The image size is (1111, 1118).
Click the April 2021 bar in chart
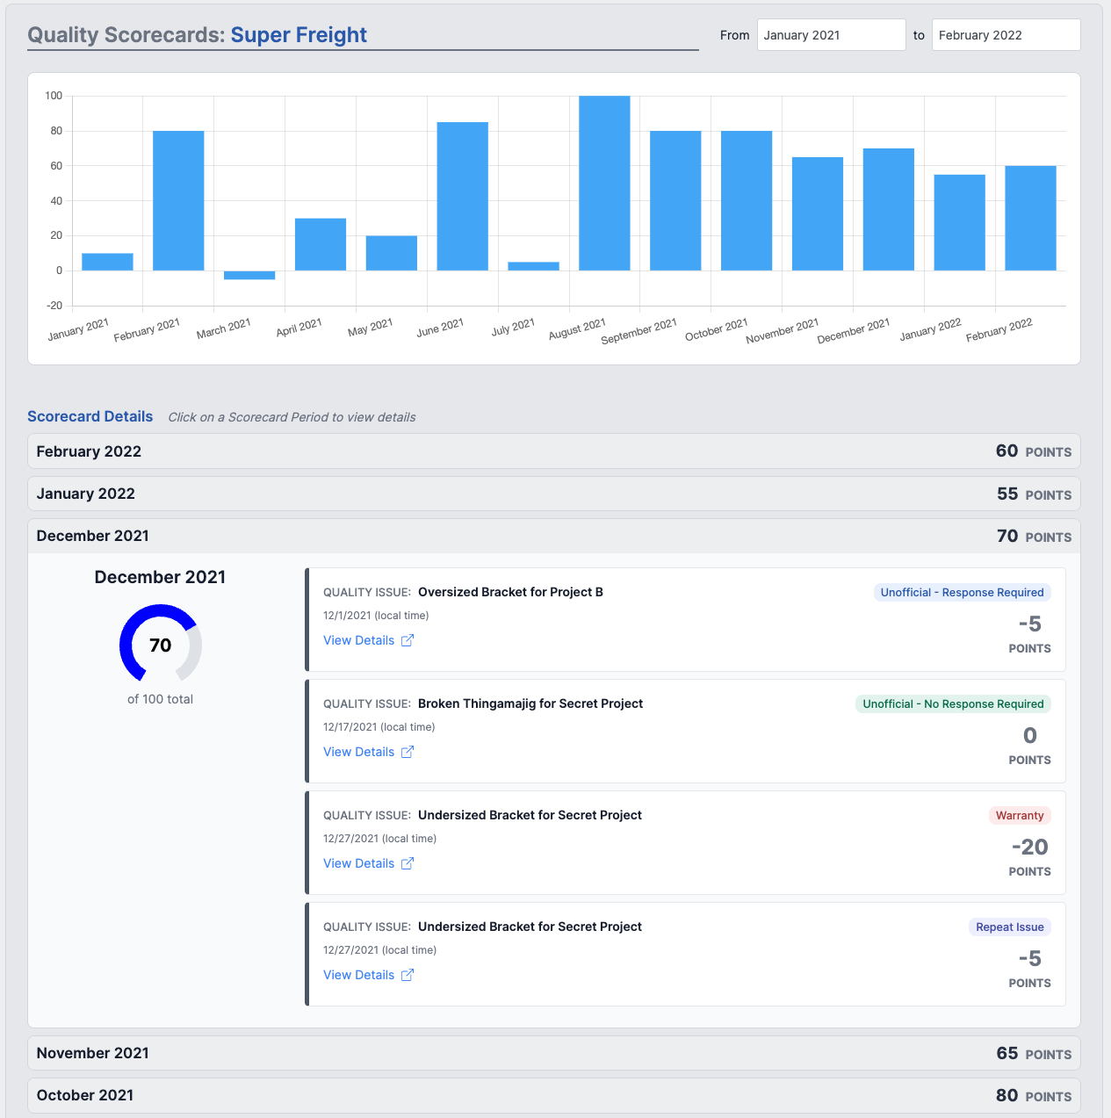[321, 244]
